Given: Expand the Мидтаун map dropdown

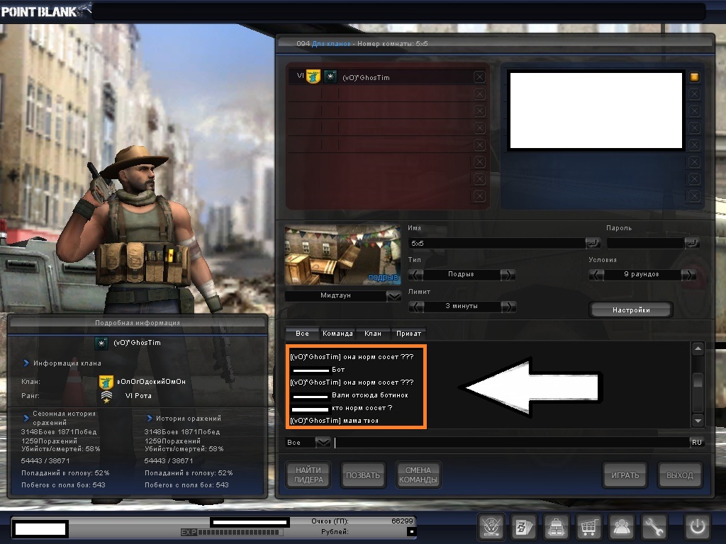Looking at the screenshot, I should [393, 296].
